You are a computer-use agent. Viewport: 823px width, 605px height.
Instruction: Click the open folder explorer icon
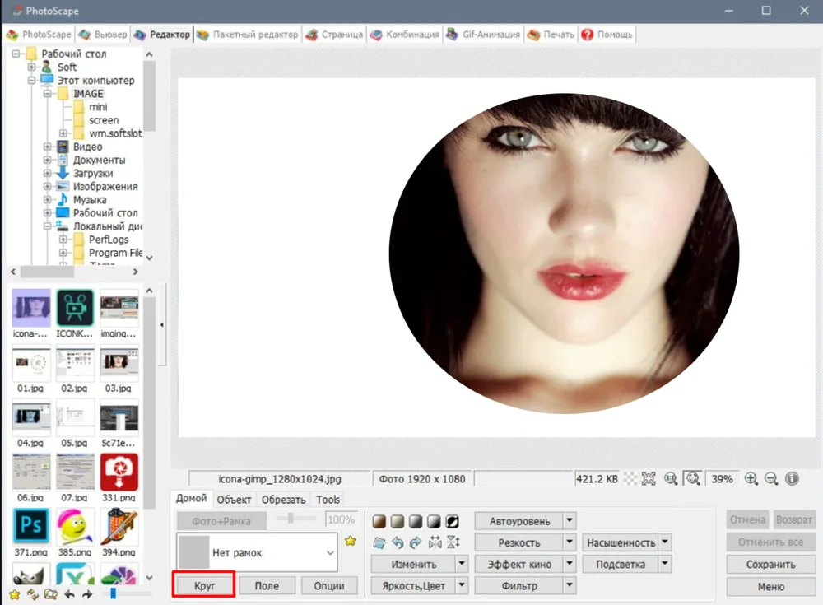[51, 594]
